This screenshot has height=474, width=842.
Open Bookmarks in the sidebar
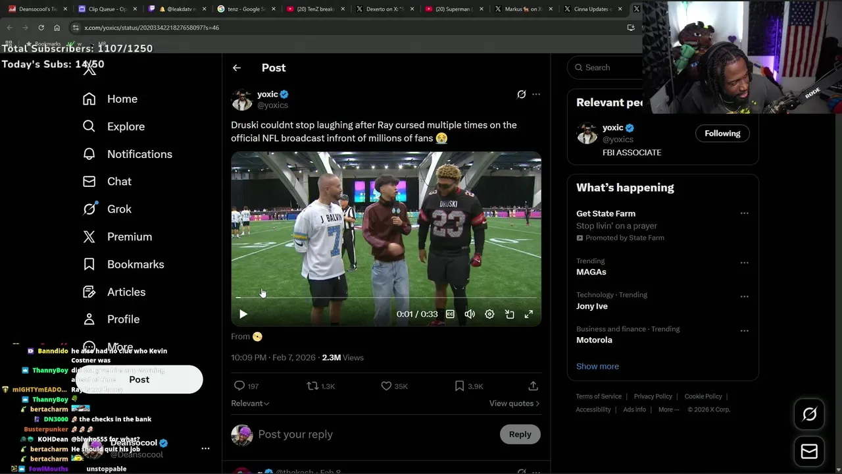[x=123, y=264]
